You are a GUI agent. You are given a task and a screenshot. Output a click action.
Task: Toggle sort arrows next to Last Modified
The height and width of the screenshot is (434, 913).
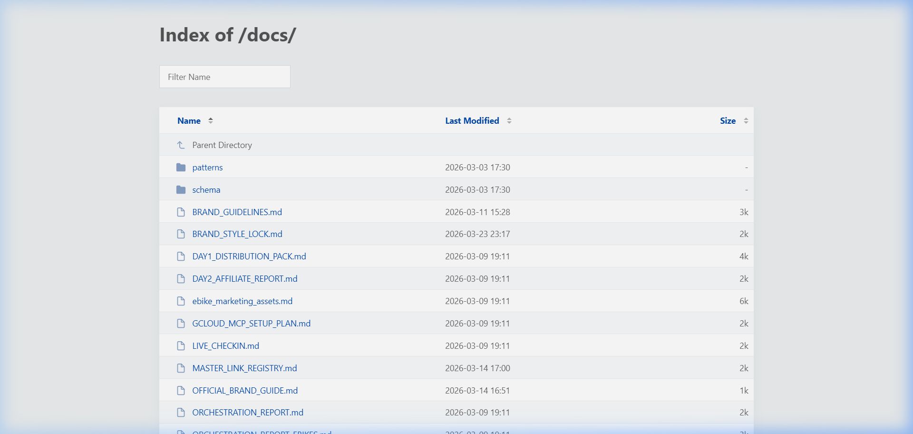click(x=509, y=121)
